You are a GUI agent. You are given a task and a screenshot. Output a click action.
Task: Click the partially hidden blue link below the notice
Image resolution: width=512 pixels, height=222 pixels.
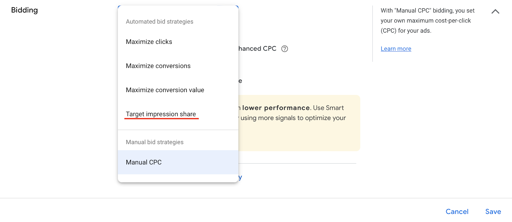(240, 178)
